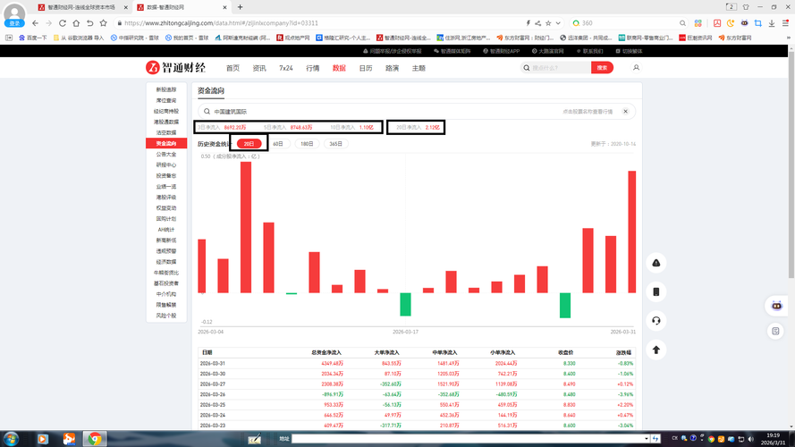Clear the stock search with the X icon
This screenshot has height=447, width=795.
pyautogui.click(x=626, y=111)
